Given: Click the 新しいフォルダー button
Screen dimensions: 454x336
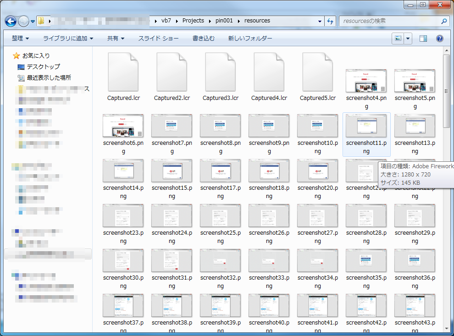Looking at the screenshot, I should 250,39.
